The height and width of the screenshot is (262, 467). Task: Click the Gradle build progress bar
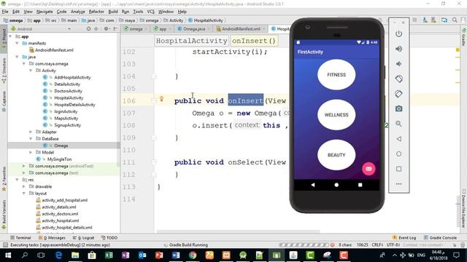click(304, 245)
